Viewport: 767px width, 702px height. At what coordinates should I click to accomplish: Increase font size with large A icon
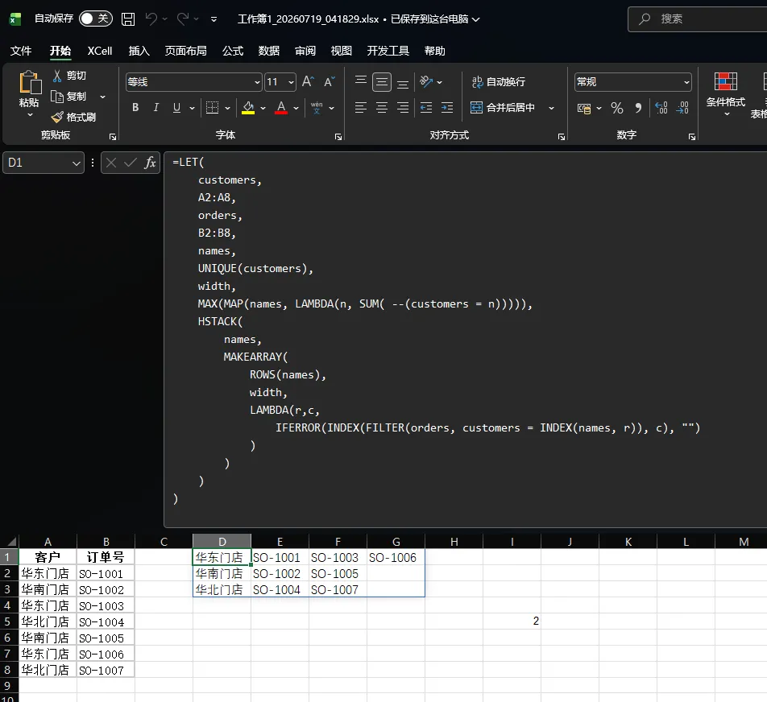tap(308, 81)
